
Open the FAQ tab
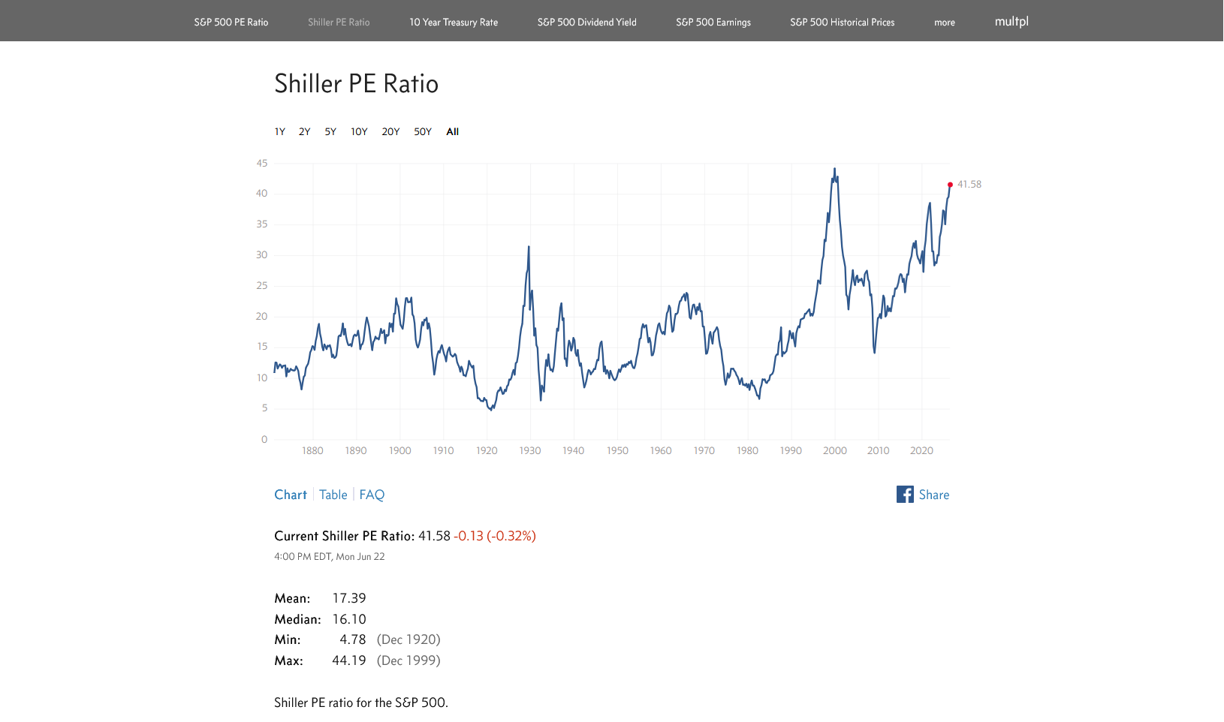(x=372, y=495)
